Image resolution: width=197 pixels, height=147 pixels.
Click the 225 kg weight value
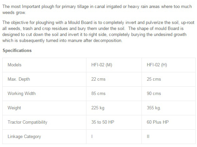pyautogui.click(x=98, y=108)
